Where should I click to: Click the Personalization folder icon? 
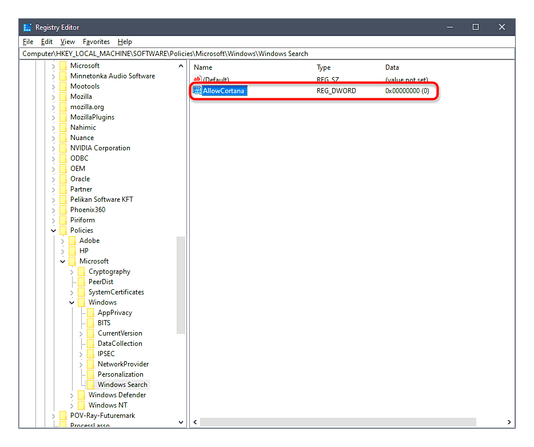pos(90,374)
